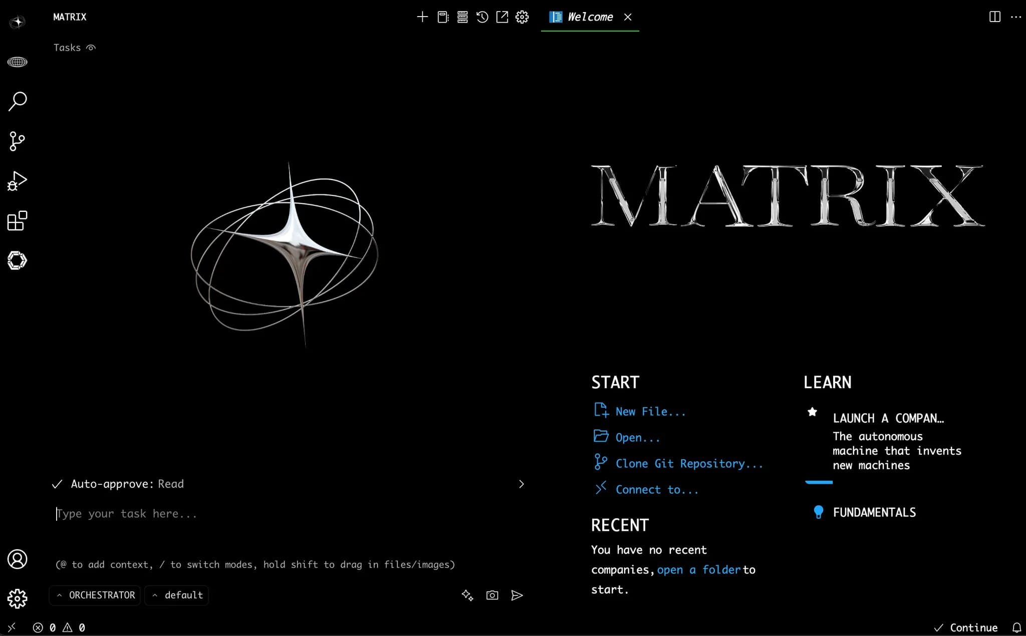
Task: Click the plus icon for new task
Action: [422, 17]
